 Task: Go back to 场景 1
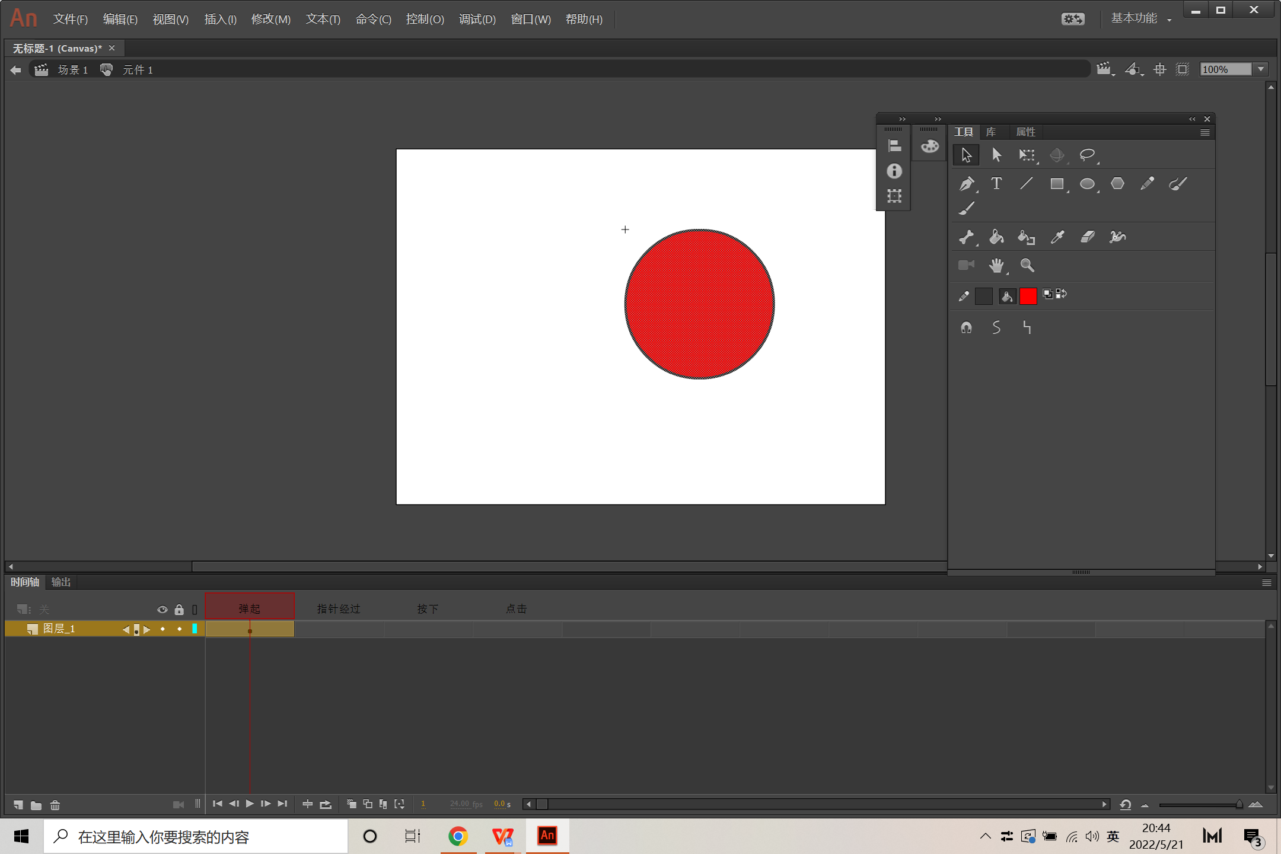pyautogui.click(x=72, y=70)
